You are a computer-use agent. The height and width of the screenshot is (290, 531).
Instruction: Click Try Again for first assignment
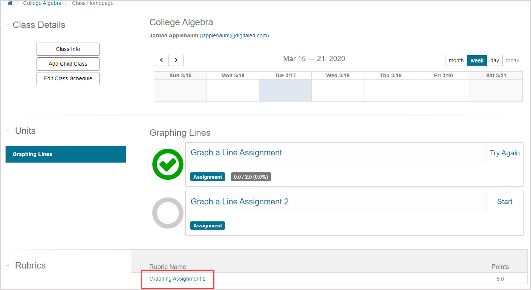coord(505,153)
